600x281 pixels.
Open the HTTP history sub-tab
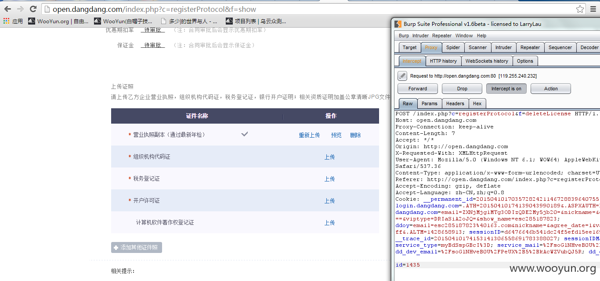(443, 61)
